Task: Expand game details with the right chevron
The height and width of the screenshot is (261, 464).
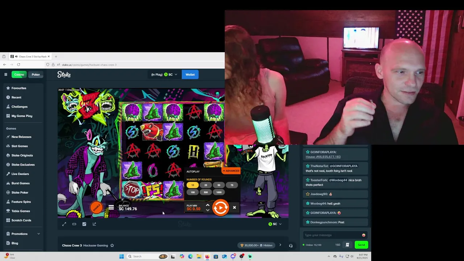Action: (280, 245)
